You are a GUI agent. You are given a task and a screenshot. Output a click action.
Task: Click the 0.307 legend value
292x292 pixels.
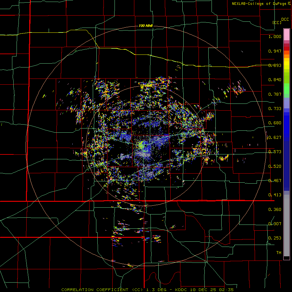(x=275, y=224)
